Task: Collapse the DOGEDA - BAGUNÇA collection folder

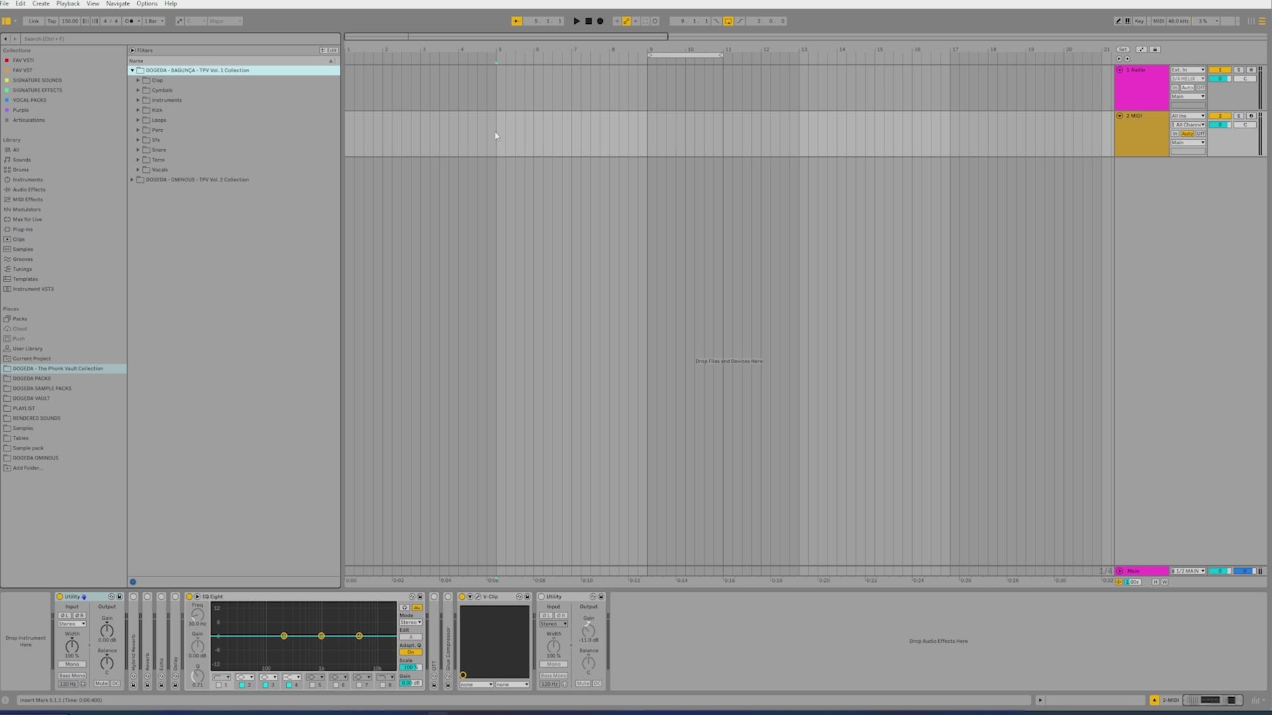Action: pyautogui.click(x=132, y=70)
